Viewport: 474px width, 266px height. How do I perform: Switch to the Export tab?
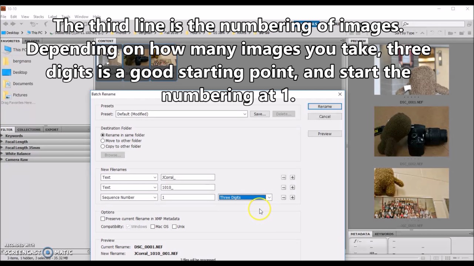click(51, 130)
